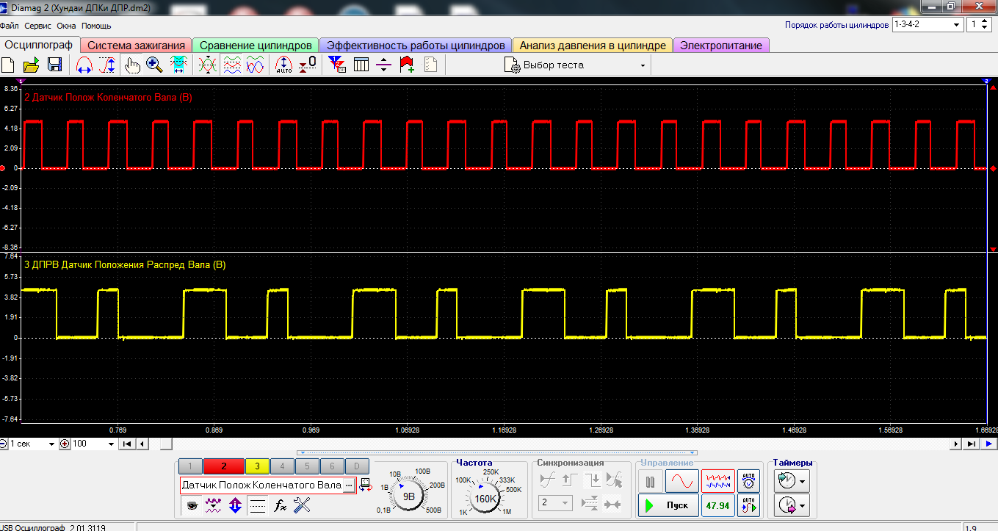The image size is (998, 531).
Task: Select the single sine oscilloscope mode
Action: tap(682, 482)
